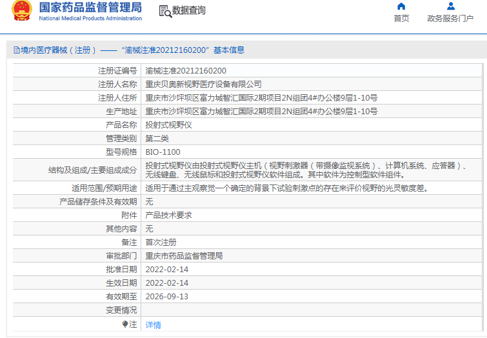The height and width of the screenshot is (338, 487).
Task: Click the 产品储存条件及有效期 label
Action: coord(98,202)
